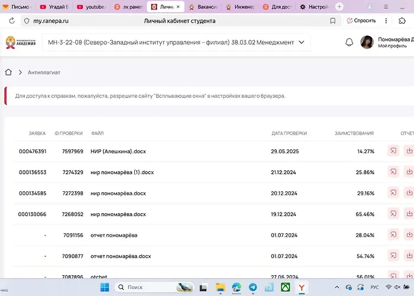Image resolution: width=414 pixels, height=296 pixels.
Task: Click the bookmark icon in address bar
Action: coord(334,21)
